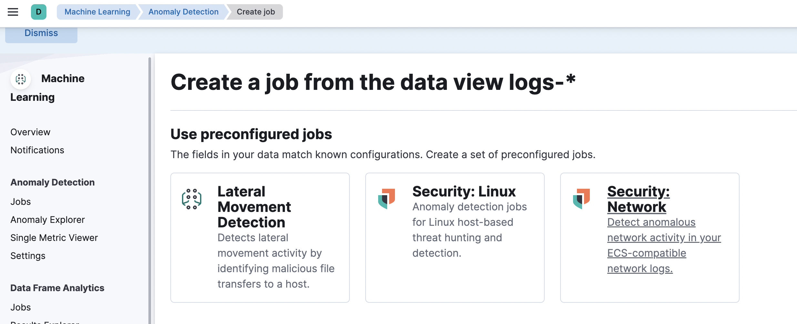Open Single Metric Viewer

point(54,238)
